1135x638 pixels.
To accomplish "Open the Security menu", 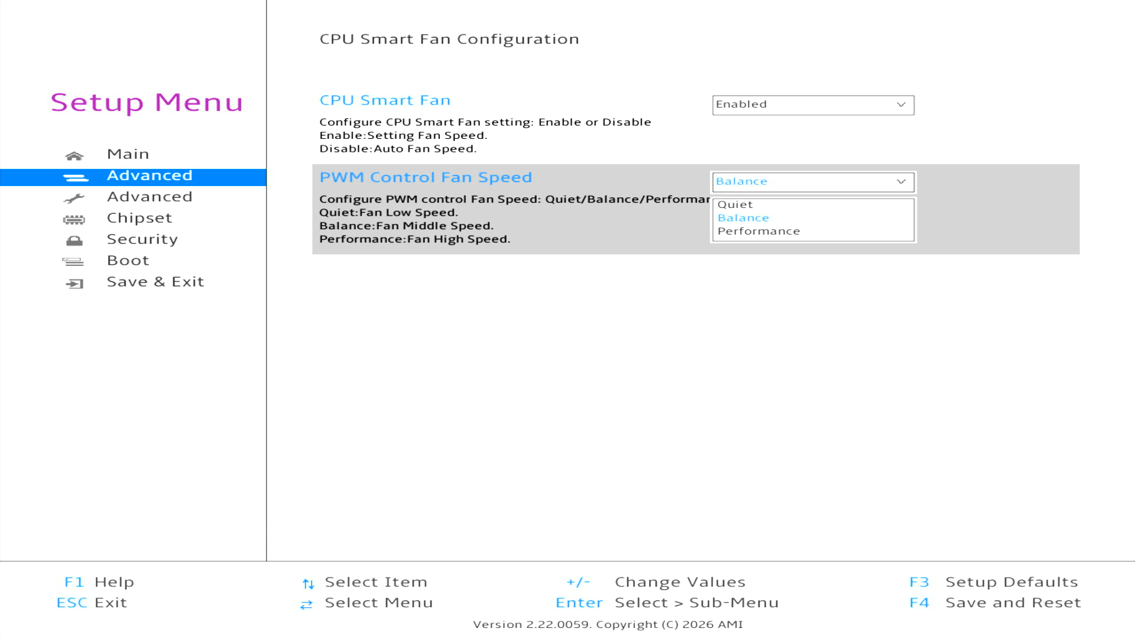I will point(142,239).
